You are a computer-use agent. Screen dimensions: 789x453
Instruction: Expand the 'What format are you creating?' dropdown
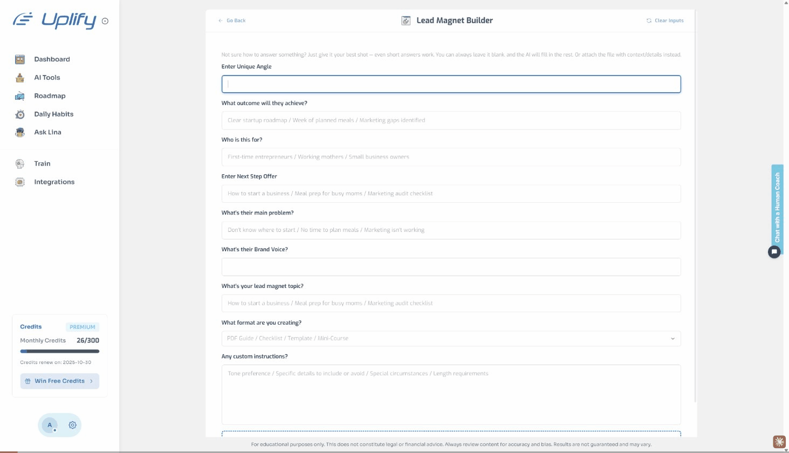tap(451, 339)
